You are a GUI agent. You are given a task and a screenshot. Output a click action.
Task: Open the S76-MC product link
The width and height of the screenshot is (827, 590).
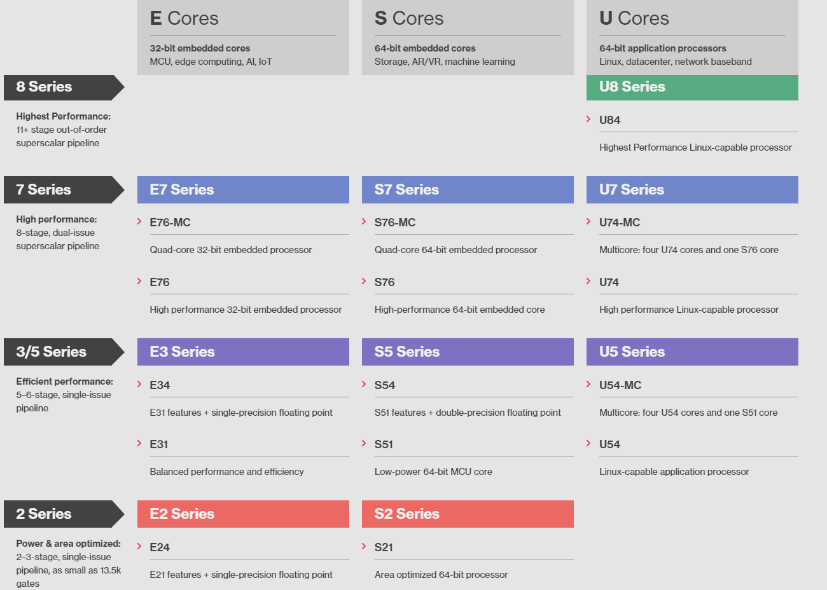click(394, 223)
